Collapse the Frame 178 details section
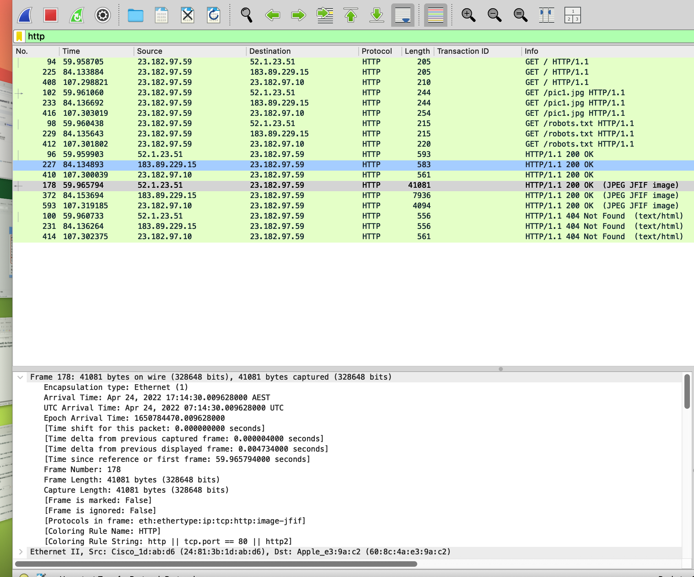Screen dimensions: 694x577 (21, 377)
